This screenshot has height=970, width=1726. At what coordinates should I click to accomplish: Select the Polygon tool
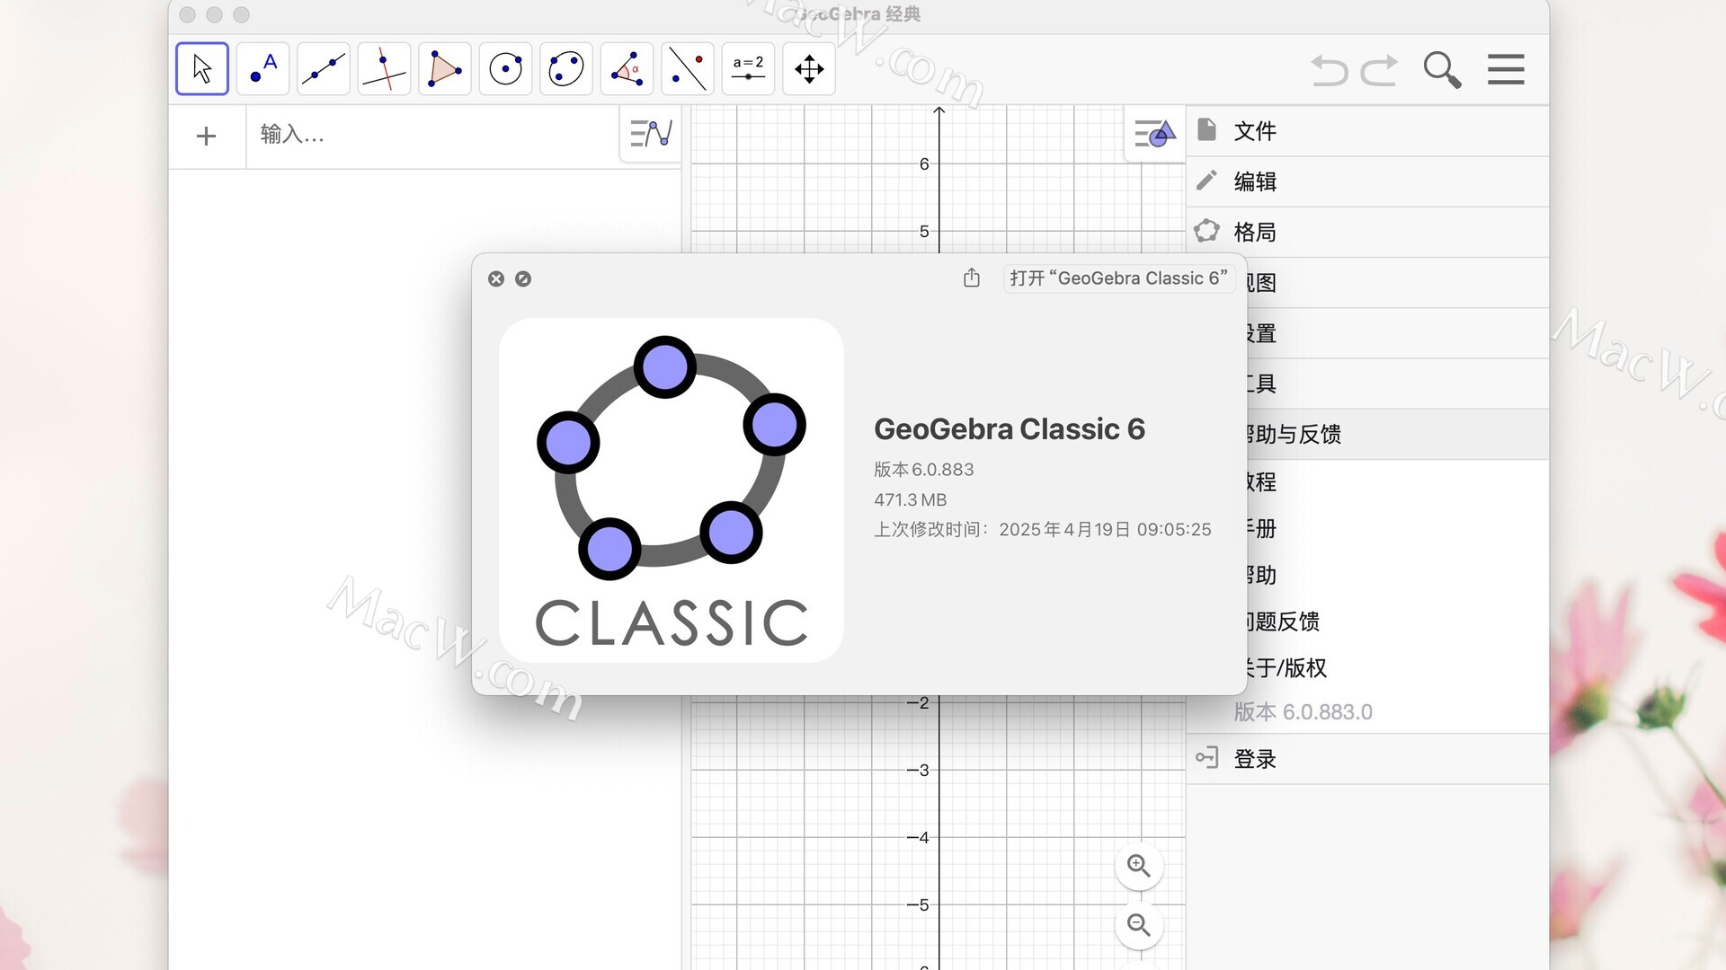click(x=445, y=69)
